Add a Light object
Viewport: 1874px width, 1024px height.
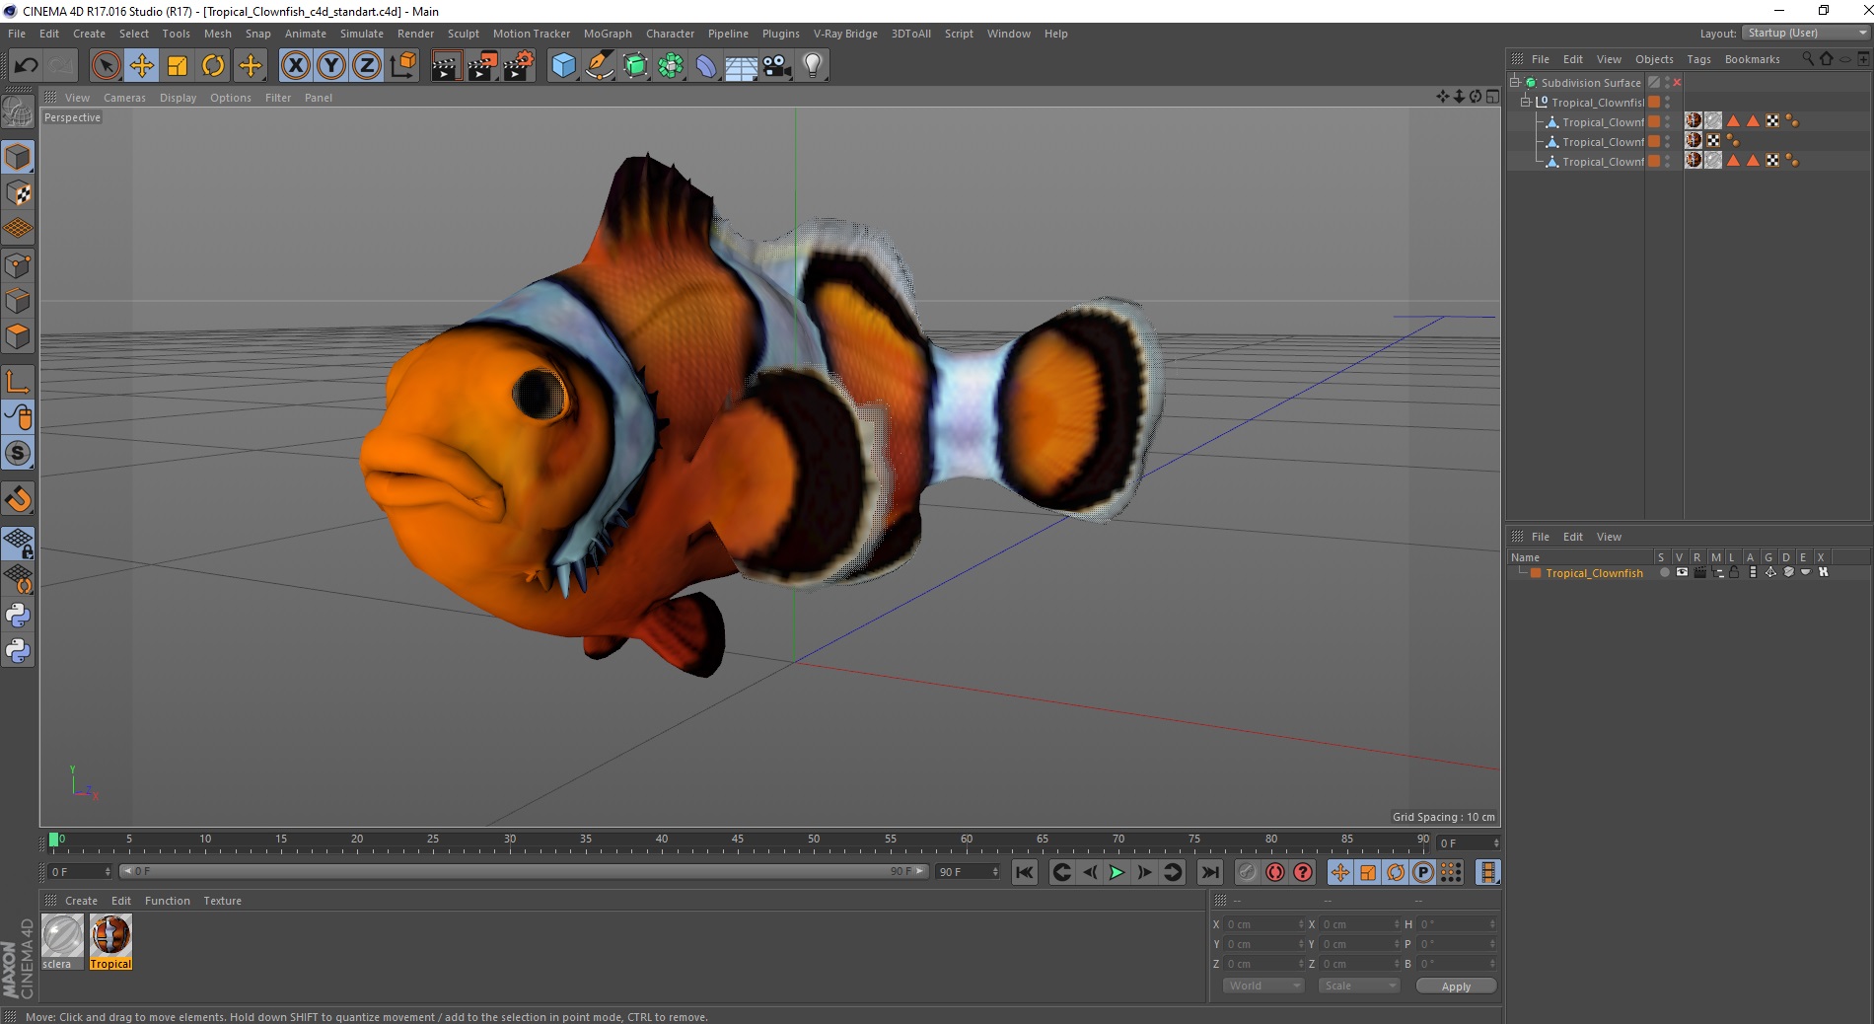[x=813, y=66]
